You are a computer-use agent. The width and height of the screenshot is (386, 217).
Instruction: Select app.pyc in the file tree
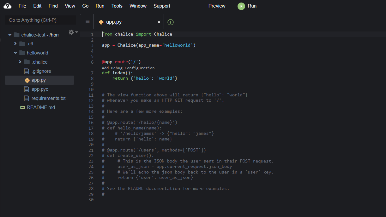pos(40,89)
